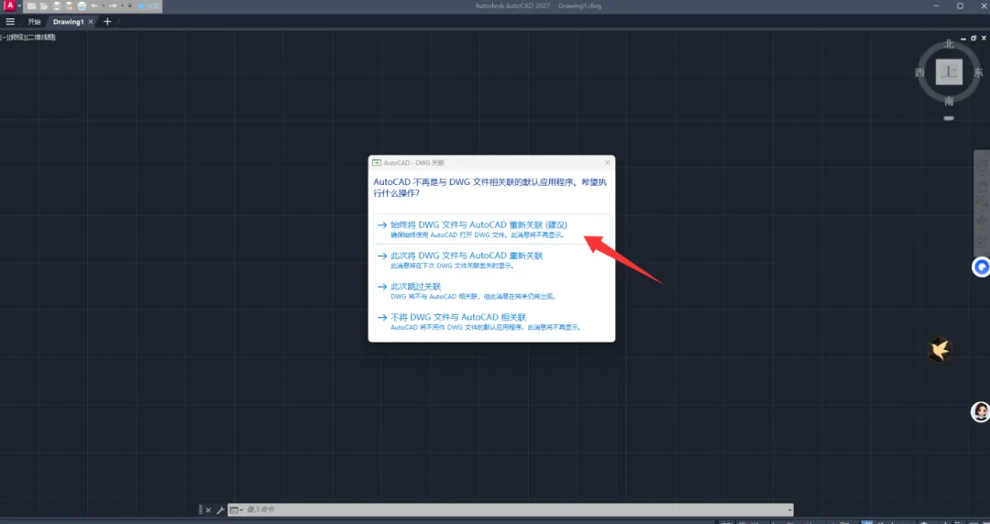Click the bird-shaped floating widget icon
The image size is (990, 524).
pyautogui.click(x=940, y=349)
